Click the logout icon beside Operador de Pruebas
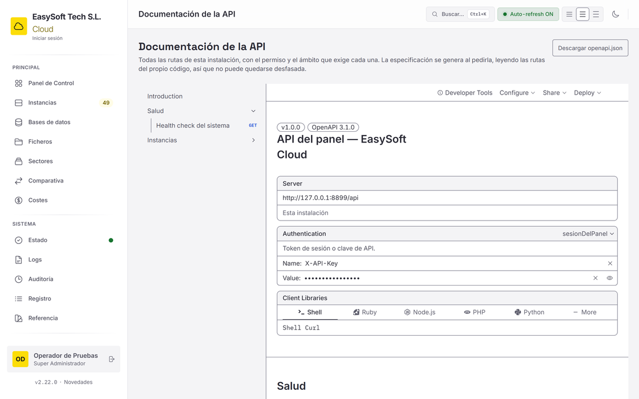Image resolution: width=639 pixels, height=399 pixels. coord(112,359)
